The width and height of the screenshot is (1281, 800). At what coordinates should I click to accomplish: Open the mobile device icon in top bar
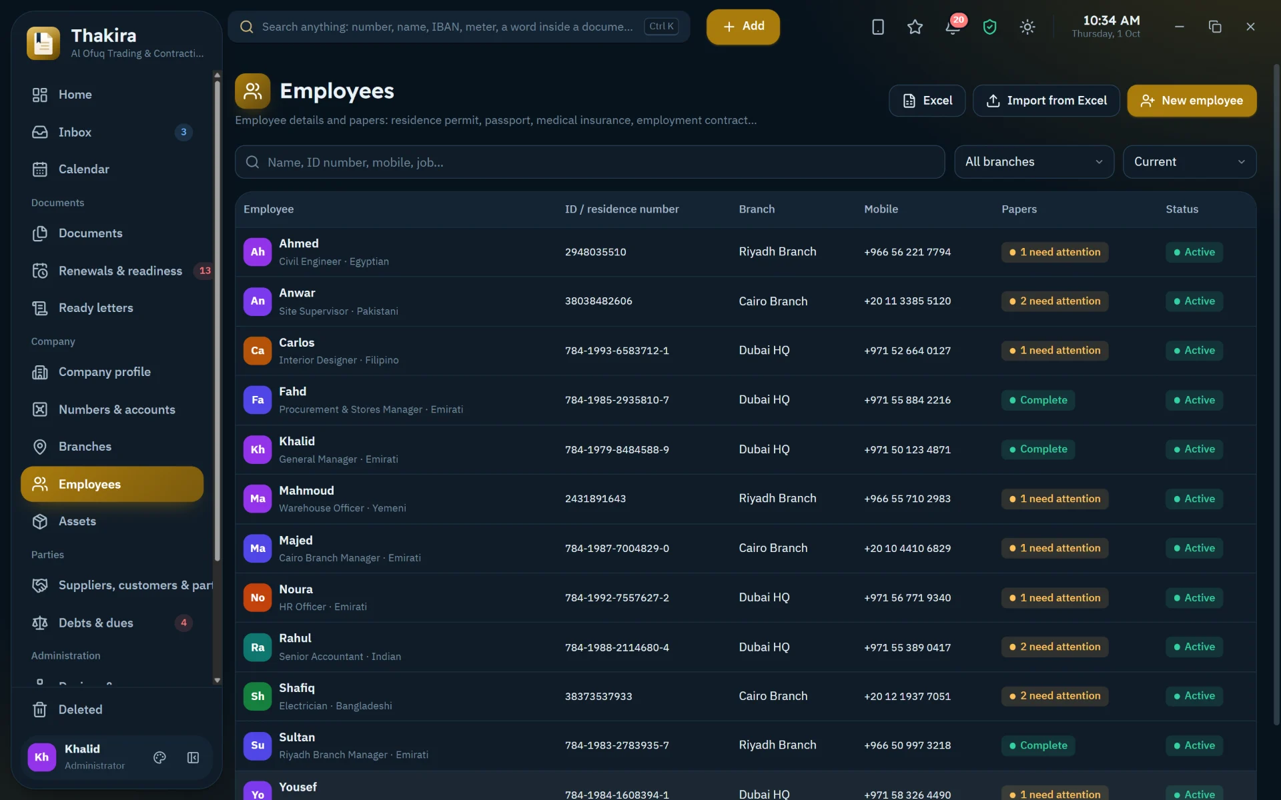tap(877, 27)
